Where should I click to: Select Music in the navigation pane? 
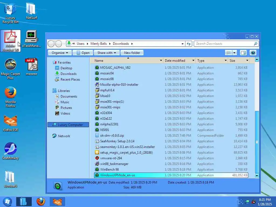pyautogui.click(x=65, y=102)
